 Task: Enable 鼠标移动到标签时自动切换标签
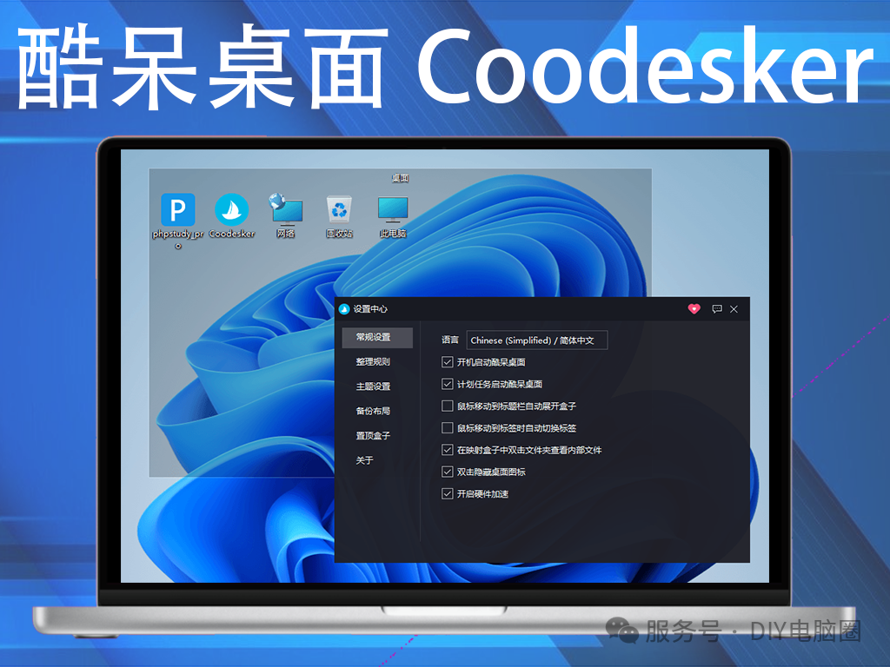[x=448, y=427]
